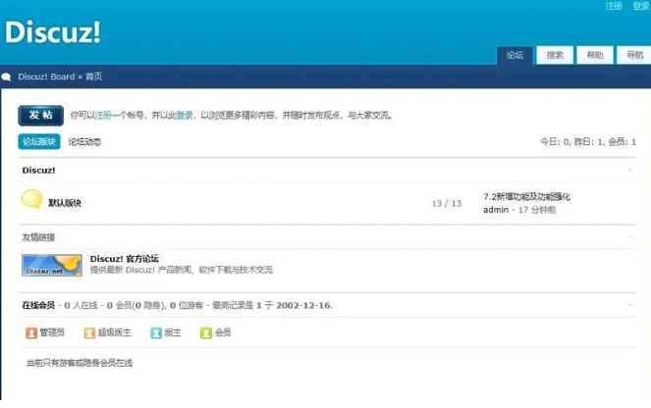Open the 默认版块 forum link

65,203
